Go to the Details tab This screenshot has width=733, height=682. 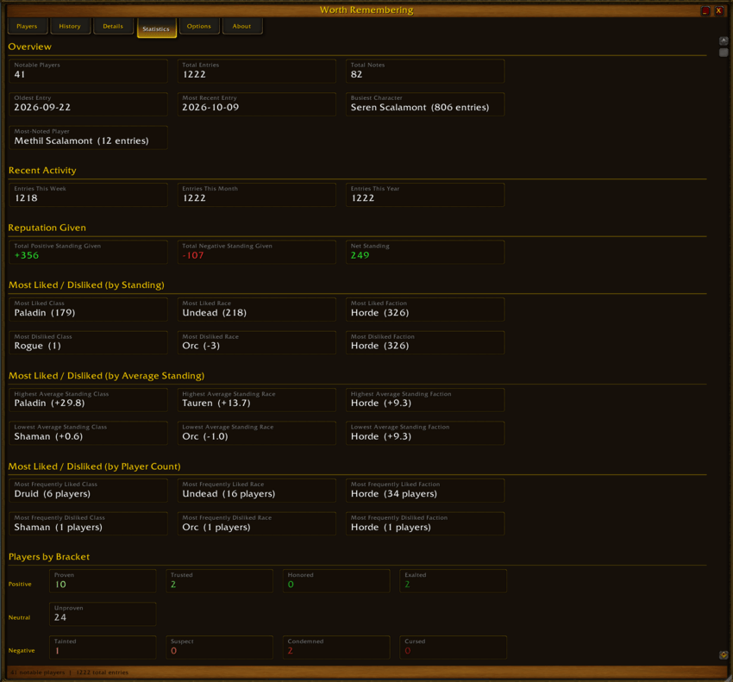pos(113,26)
